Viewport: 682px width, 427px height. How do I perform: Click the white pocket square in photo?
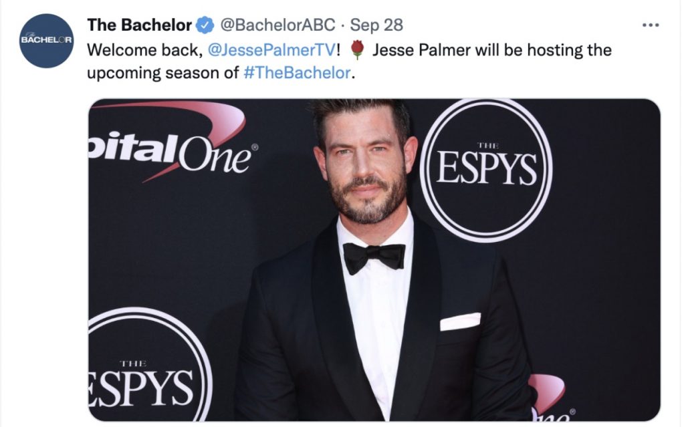point(460,321)
